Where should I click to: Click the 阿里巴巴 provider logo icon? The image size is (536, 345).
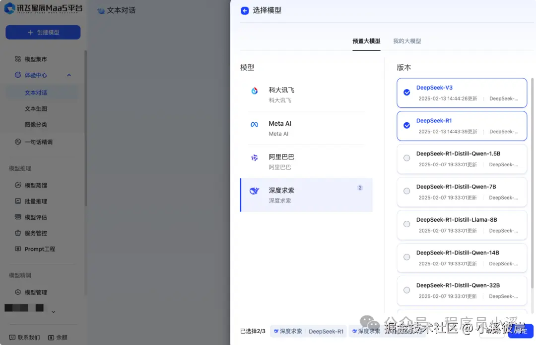254,157
